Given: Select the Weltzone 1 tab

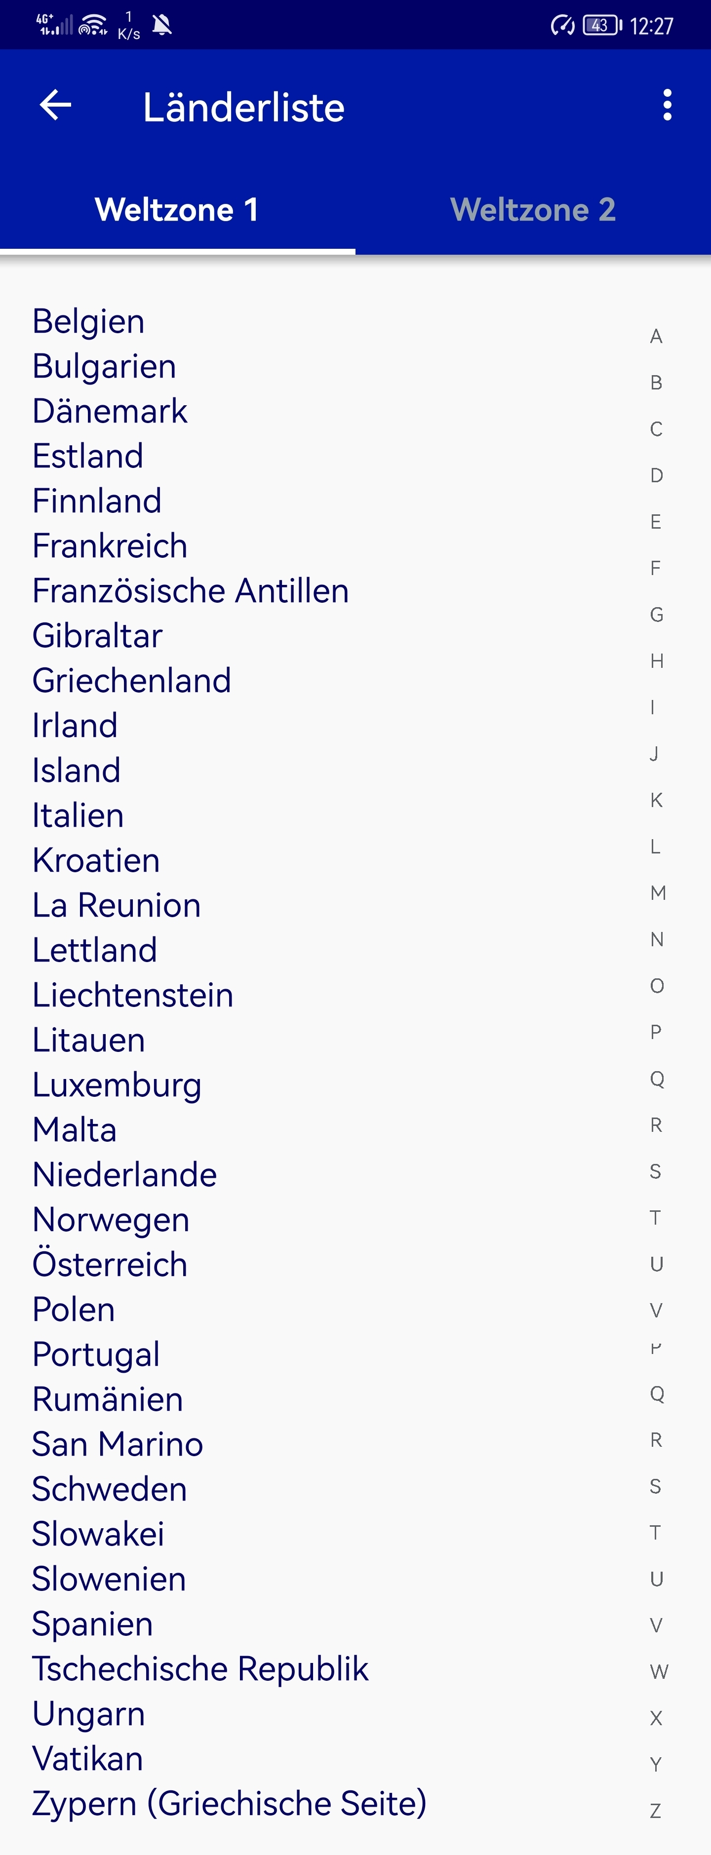Looking at the screenshot, I should pos(177,210).
